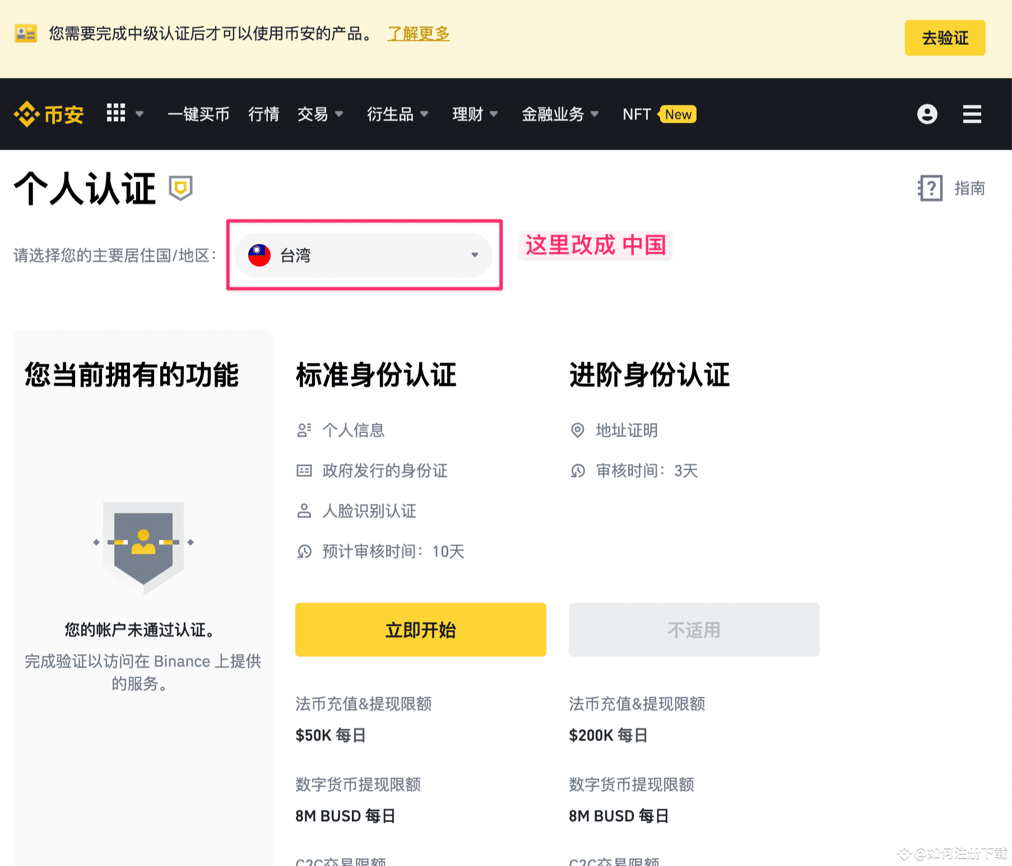Open the apps grid icon in navbar
Image resolution: width=1012 pixels, height=866 pixels.
click(x=116, y=114)
